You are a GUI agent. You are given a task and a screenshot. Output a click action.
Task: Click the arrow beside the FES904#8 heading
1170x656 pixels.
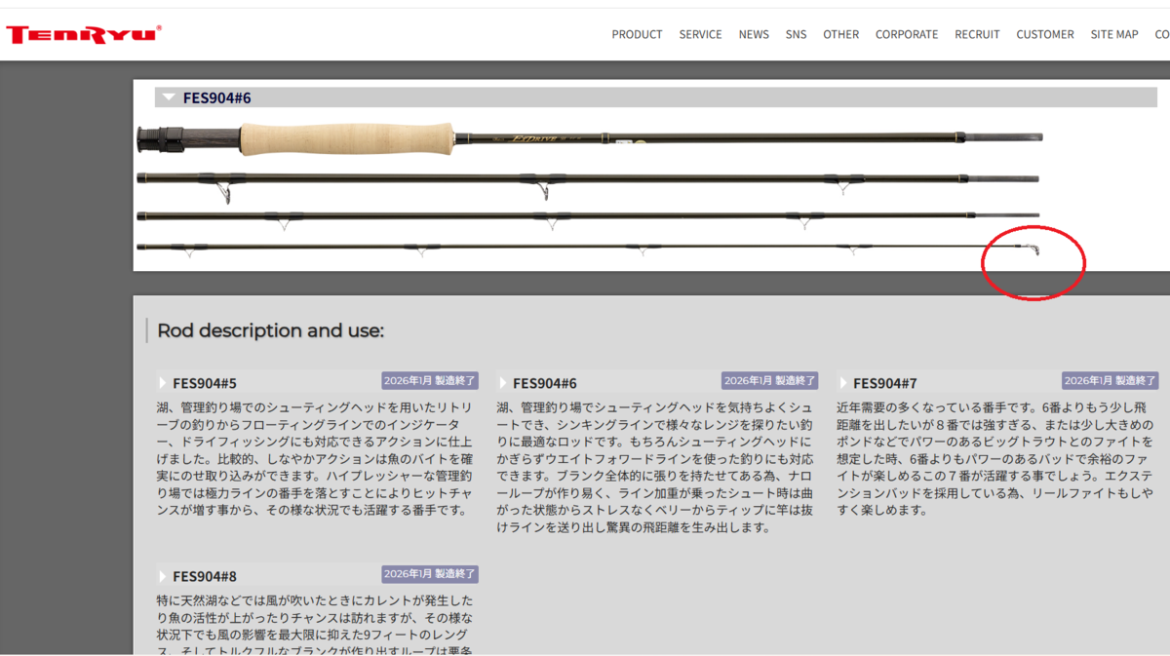[163, 576]
